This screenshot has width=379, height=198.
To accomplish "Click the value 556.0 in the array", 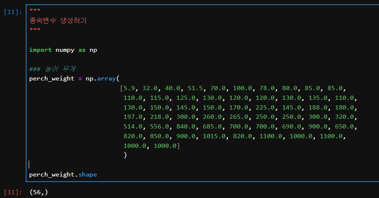I will [x=159, y=126].
